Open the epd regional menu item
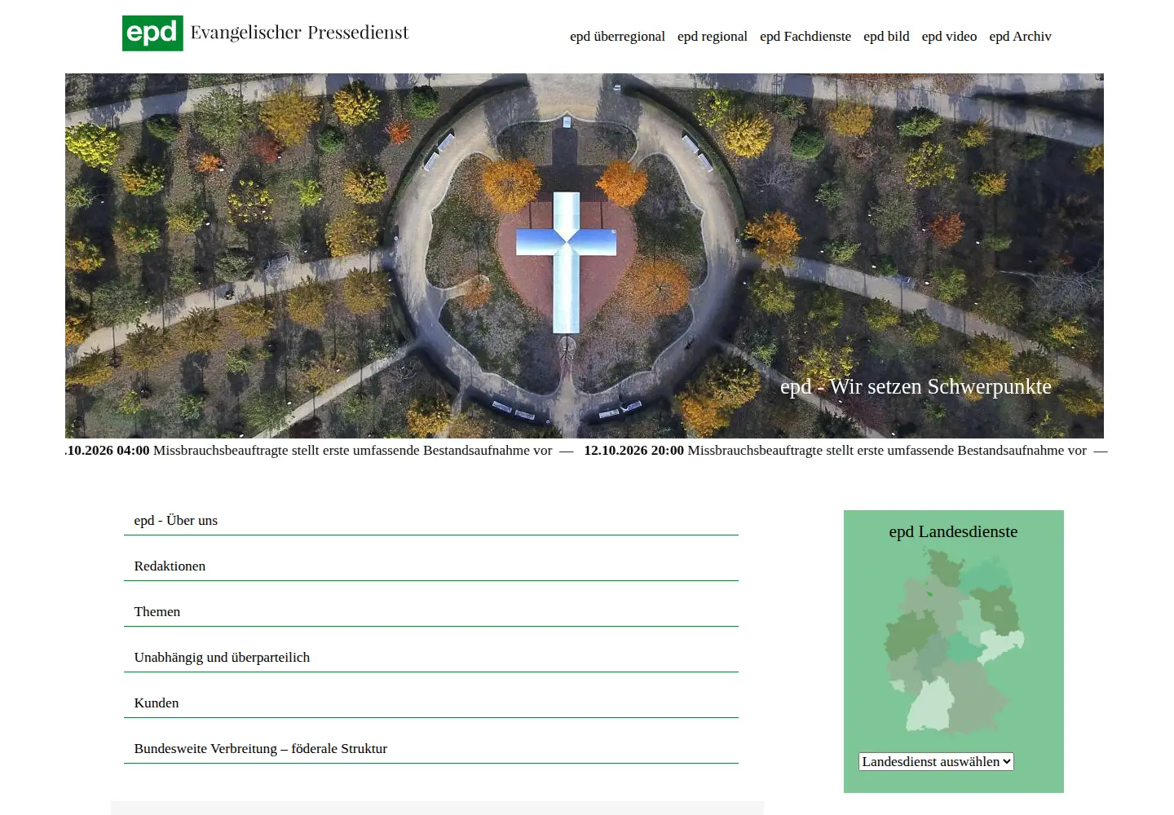1174x815 pixels. pyautogui.click(x=712, y=37)
